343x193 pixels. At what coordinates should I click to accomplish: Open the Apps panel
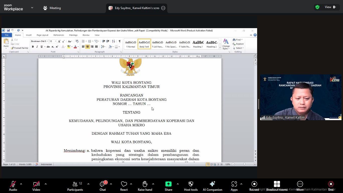pos(234,186)
